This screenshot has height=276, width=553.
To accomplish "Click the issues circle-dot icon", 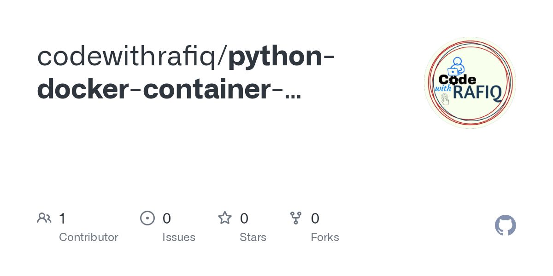I will [x=147, y=218].
